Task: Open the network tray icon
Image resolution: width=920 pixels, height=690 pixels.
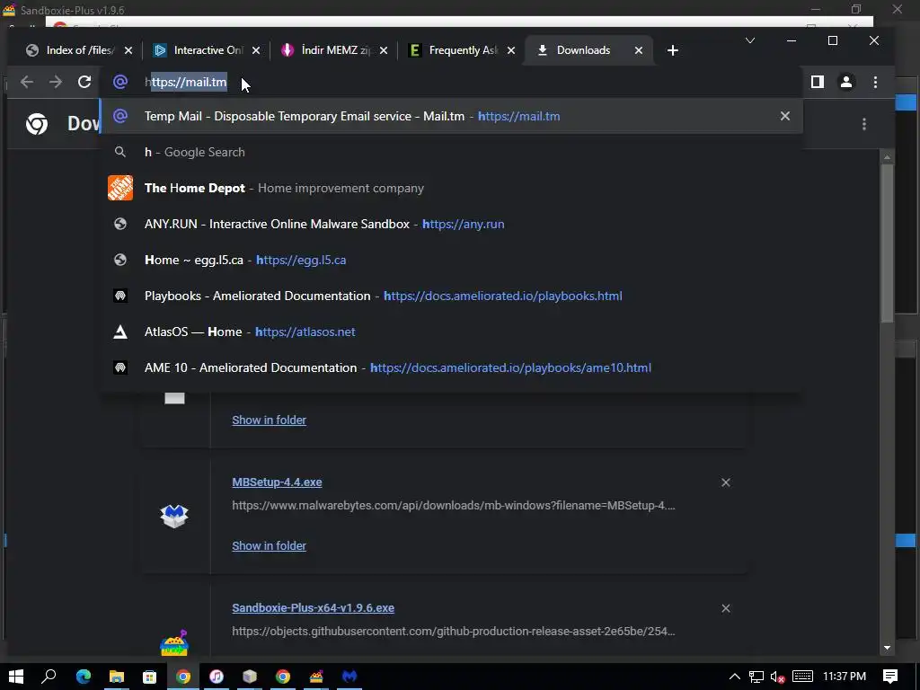Action: coord(756,677)
